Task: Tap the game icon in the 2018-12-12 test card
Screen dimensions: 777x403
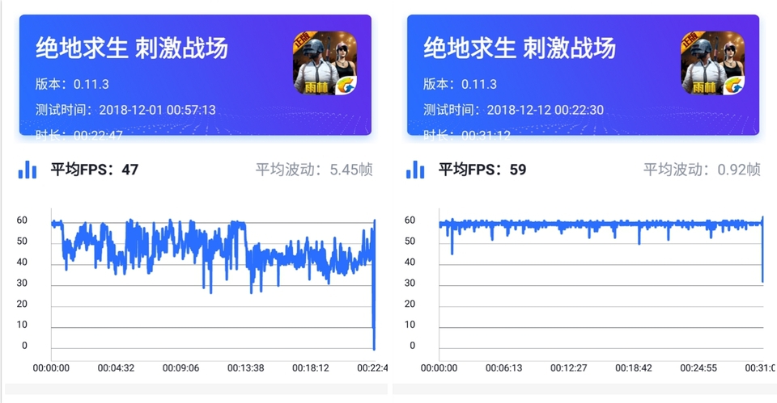Action: 712,63
